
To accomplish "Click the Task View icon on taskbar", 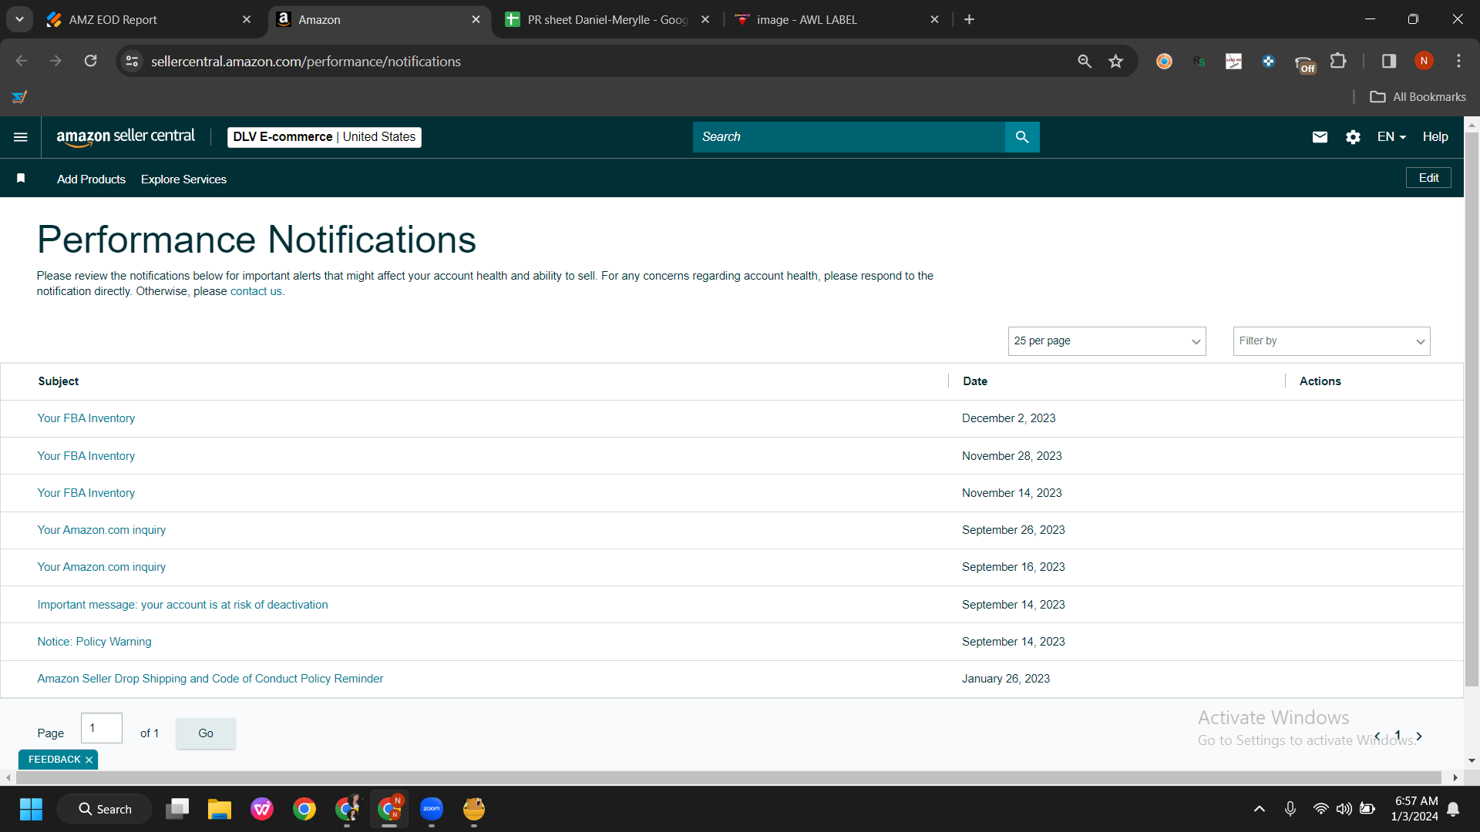I will pos(177,809).
